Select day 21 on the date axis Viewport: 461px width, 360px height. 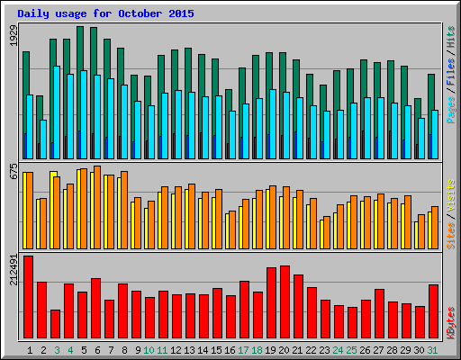pos(297,350)
